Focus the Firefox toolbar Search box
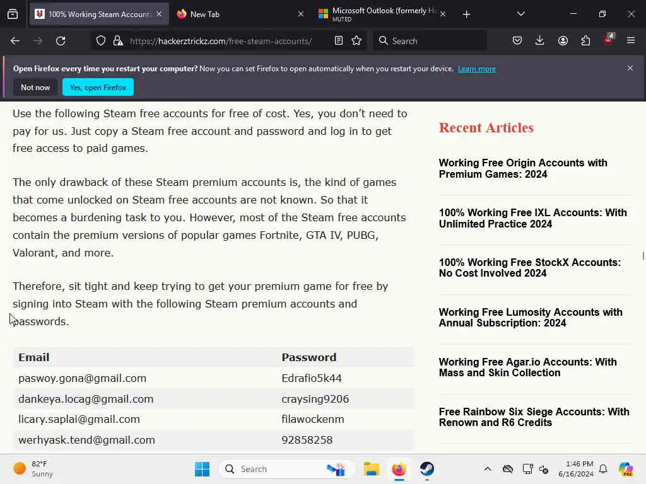The height and width of the screenshot is (484, 646). click(x=430, y=41)
